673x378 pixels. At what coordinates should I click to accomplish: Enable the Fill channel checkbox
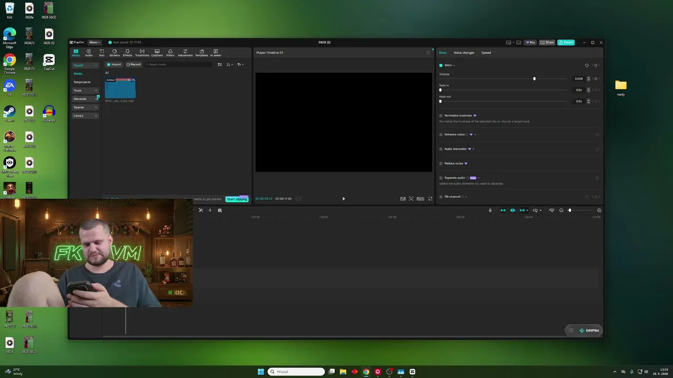[x=441, y=197]
